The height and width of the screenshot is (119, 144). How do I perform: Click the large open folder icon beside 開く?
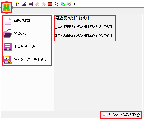pos(8,33)
